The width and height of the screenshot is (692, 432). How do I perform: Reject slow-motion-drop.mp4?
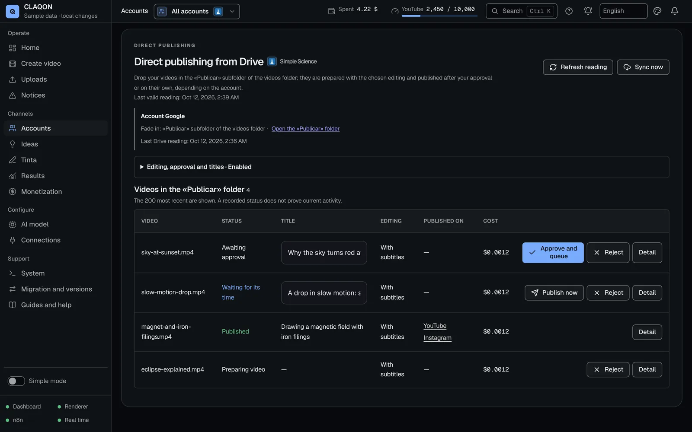pos(608,293)
